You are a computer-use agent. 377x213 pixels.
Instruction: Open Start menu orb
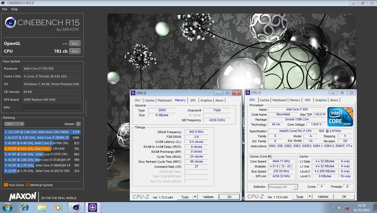tap(7, 207)
